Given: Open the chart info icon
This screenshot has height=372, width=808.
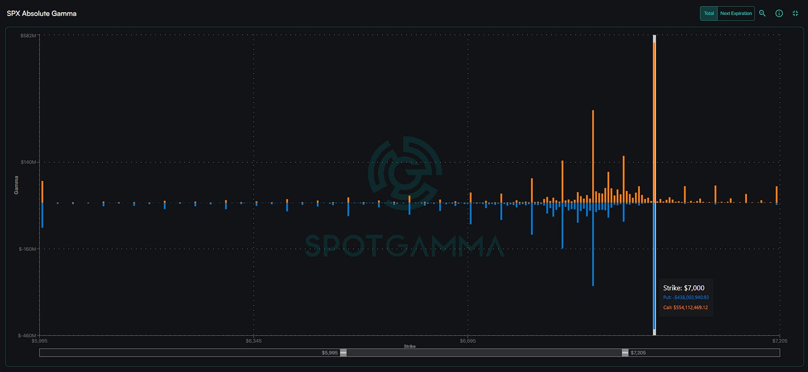Looking at the screenshot, I should (779, 13).
